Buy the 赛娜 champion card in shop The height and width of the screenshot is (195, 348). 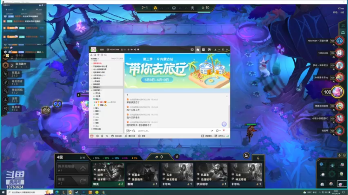pyautogui.click(x=143, y=175)
